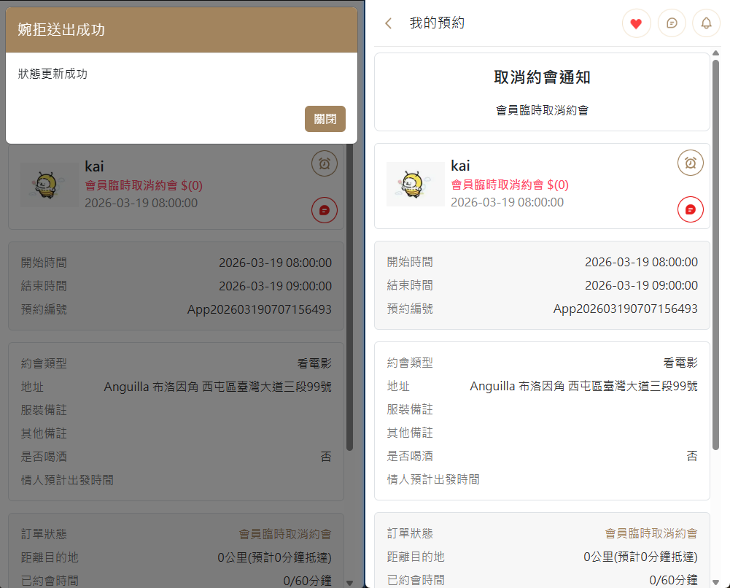Click right panel end time 2026-03-19 09:00:00
Screen dimensions: 730x588
(641, 285)
